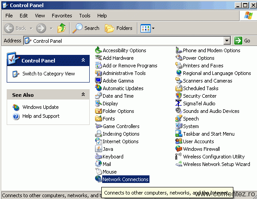Click the Forward arrow toolbar button
This screenshot has height=199, width=257.
coord(41,28)
